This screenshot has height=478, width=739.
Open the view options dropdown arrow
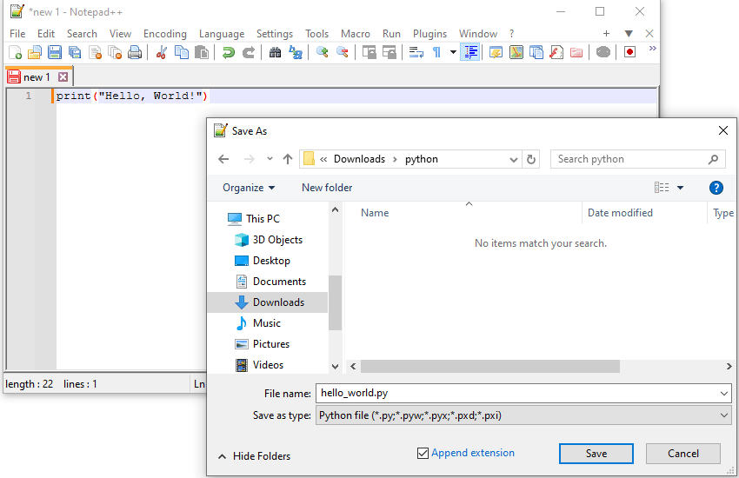[680, 188]
